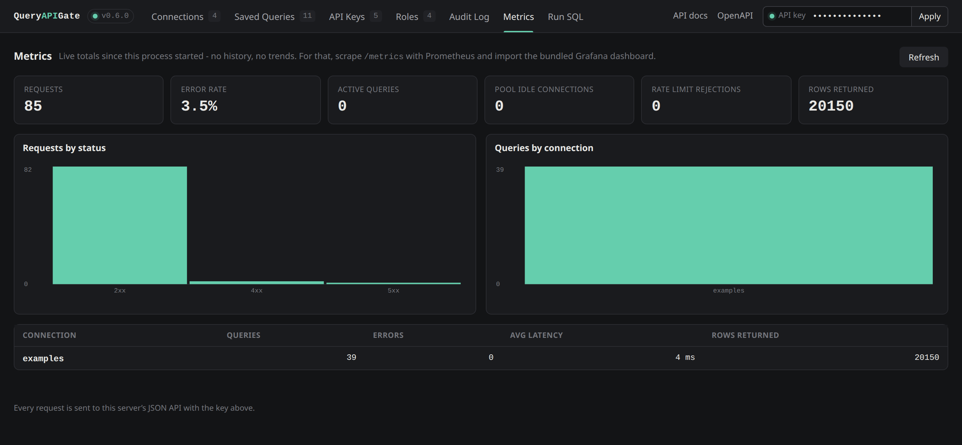Switch to the API Keys tab
This screenshot has height=445, width=962.
[355, 16]
